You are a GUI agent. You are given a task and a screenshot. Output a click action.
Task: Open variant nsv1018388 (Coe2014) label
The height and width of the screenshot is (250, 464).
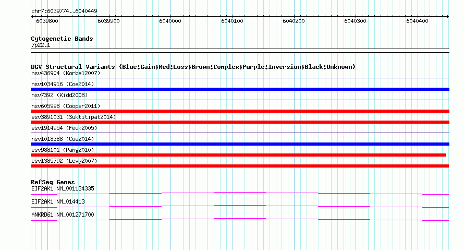(x=63, y=139)
